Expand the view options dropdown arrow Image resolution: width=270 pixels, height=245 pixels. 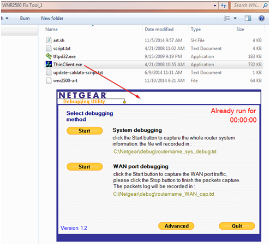tap(235, 18)
